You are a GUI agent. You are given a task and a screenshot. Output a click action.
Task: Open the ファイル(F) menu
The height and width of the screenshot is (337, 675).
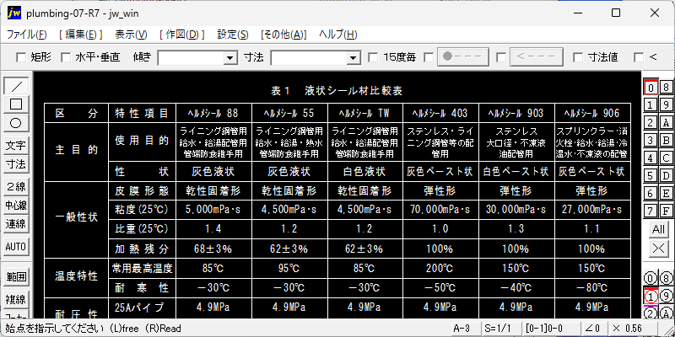(27, 35)
